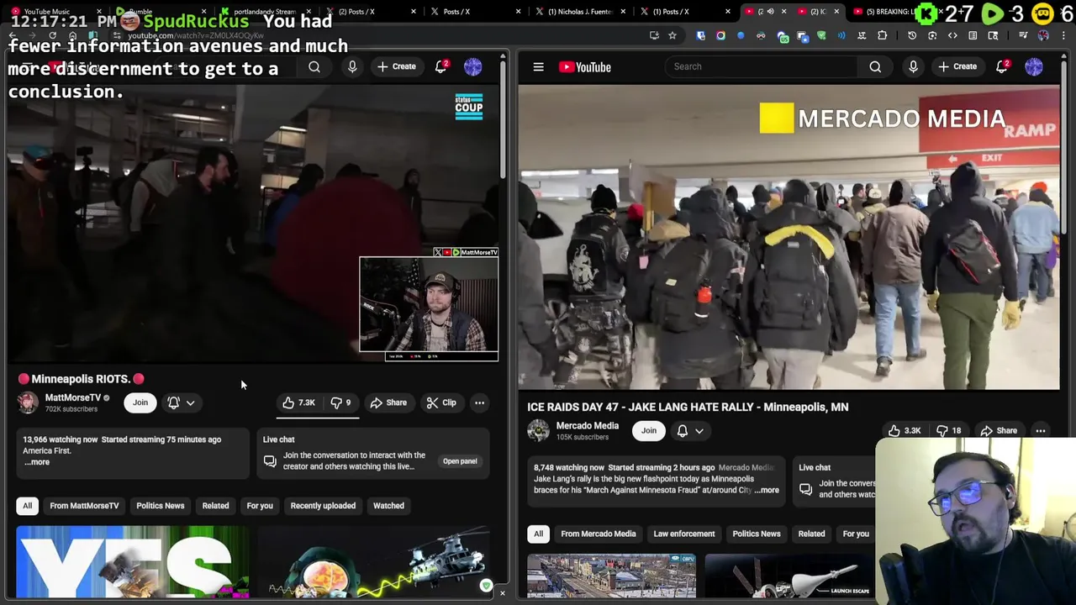Join the MattMorseTV channel
Image resolution: width=1076 pixels, height=605 pixels.
140,402
